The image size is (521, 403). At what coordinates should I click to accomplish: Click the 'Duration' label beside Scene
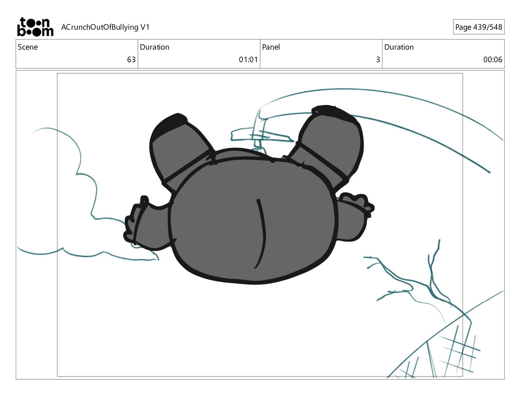(x=155, y=47)
